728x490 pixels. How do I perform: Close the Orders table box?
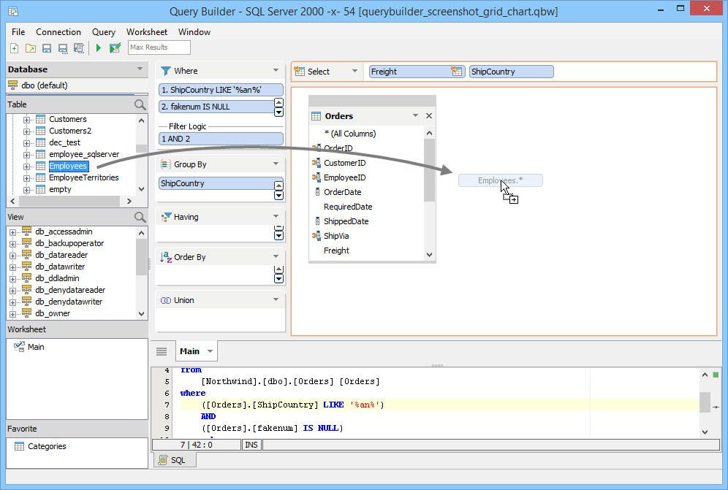(429, 116)
